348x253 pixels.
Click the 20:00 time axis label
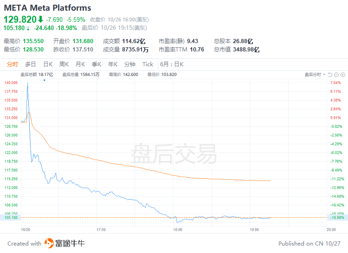(331, 229)
